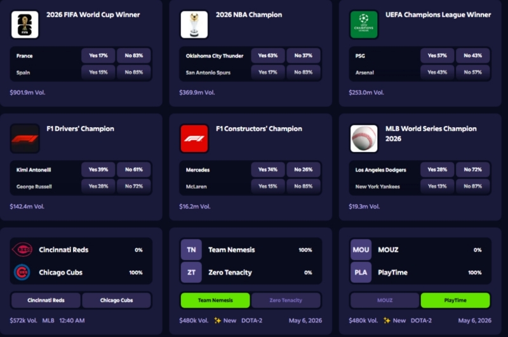The height and width of the screenshot is (337, 508).
Task: Click the ZT badge for Zero Tenacity
Action: click(x=191, y=272)
